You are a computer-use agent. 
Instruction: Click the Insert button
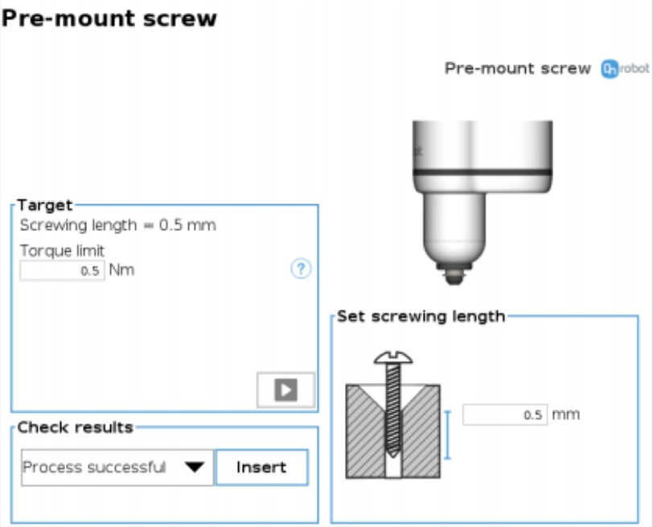262,467
